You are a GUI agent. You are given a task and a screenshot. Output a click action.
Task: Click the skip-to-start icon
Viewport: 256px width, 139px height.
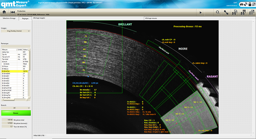(12, 12)
